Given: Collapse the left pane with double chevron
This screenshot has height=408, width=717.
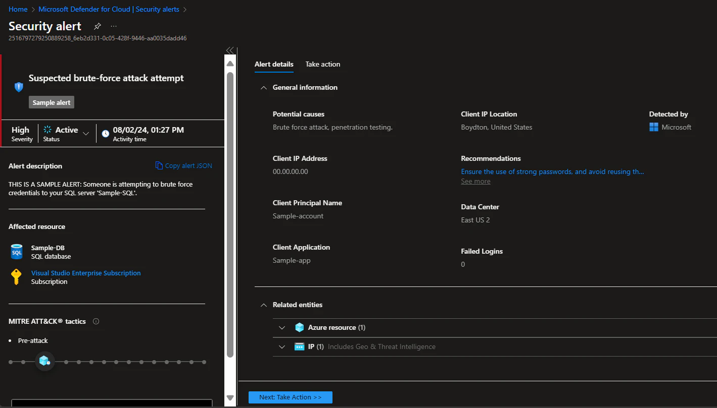Looking at the screenshot, I should click(x=230, y=50).
